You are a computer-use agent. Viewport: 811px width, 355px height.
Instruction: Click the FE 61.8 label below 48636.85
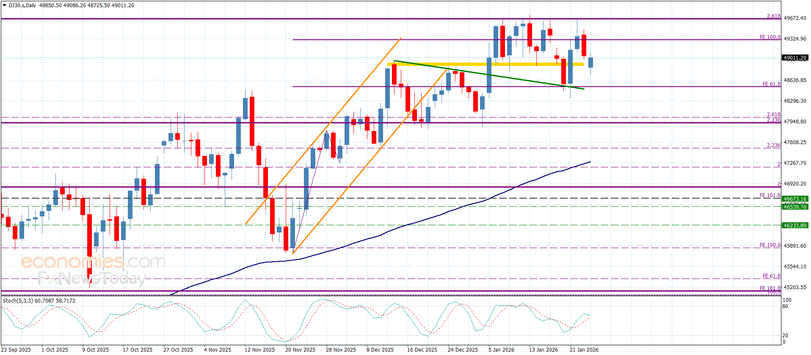coord(771,84)
